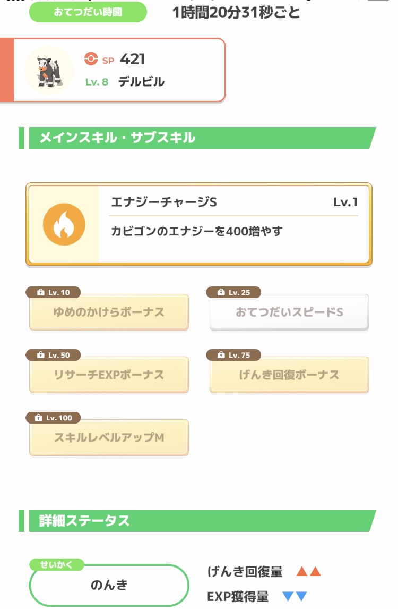Tap the lock icon on Lv. 25 badge
This screenshot has width=398, height=609.
(221, 292)
